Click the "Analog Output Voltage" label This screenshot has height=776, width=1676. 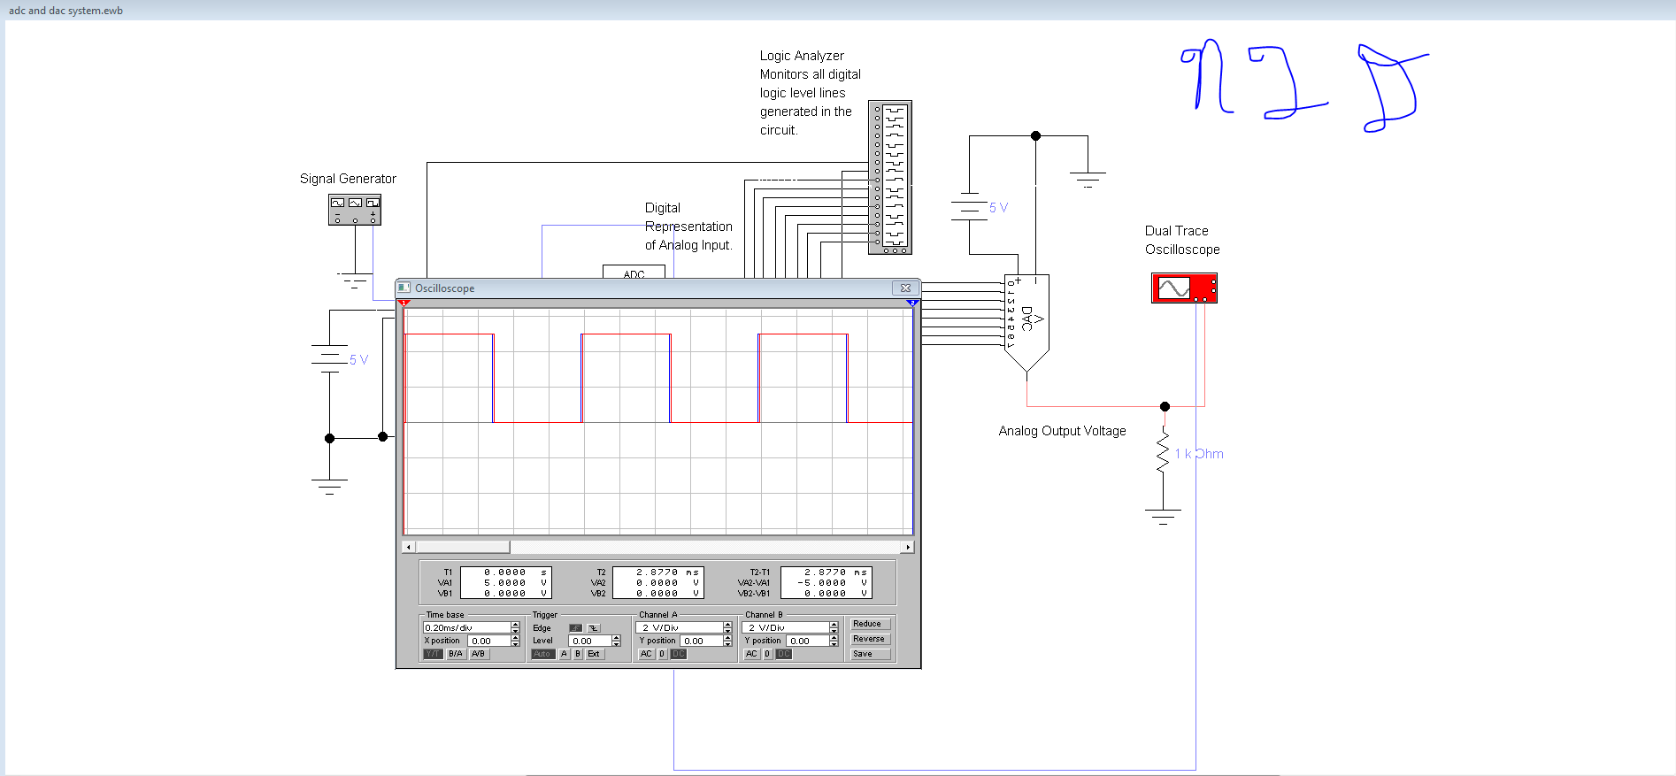(1062, 431)
